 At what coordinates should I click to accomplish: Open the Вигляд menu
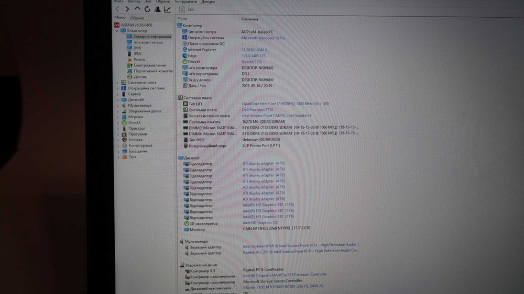point(134,2)
